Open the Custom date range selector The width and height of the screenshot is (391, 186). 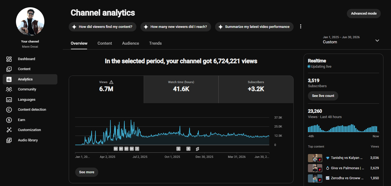[351, 40]
